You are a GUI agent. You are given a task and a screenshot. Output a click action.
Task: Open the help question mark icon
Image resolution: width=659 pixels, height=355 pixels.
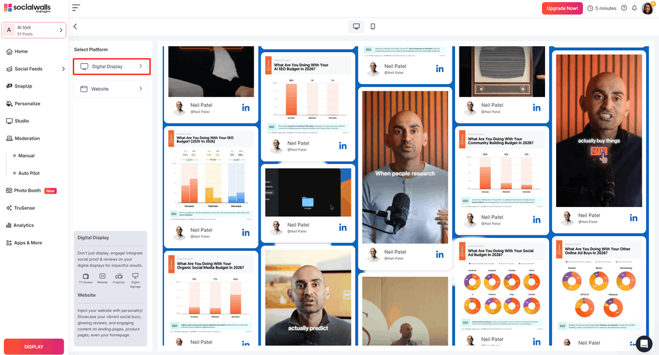624,8
